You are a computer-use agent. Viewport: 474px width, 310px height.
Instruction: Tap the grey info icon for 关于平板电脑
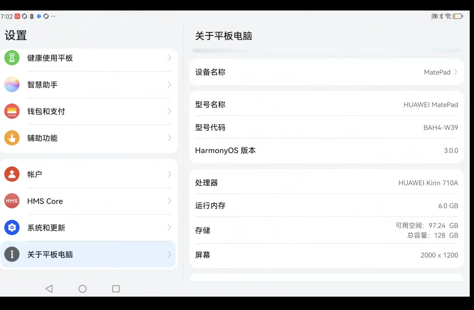click(x=12, y=254)
